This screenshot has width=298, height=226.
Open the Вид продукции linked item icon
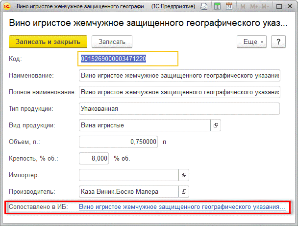(216, 125)
